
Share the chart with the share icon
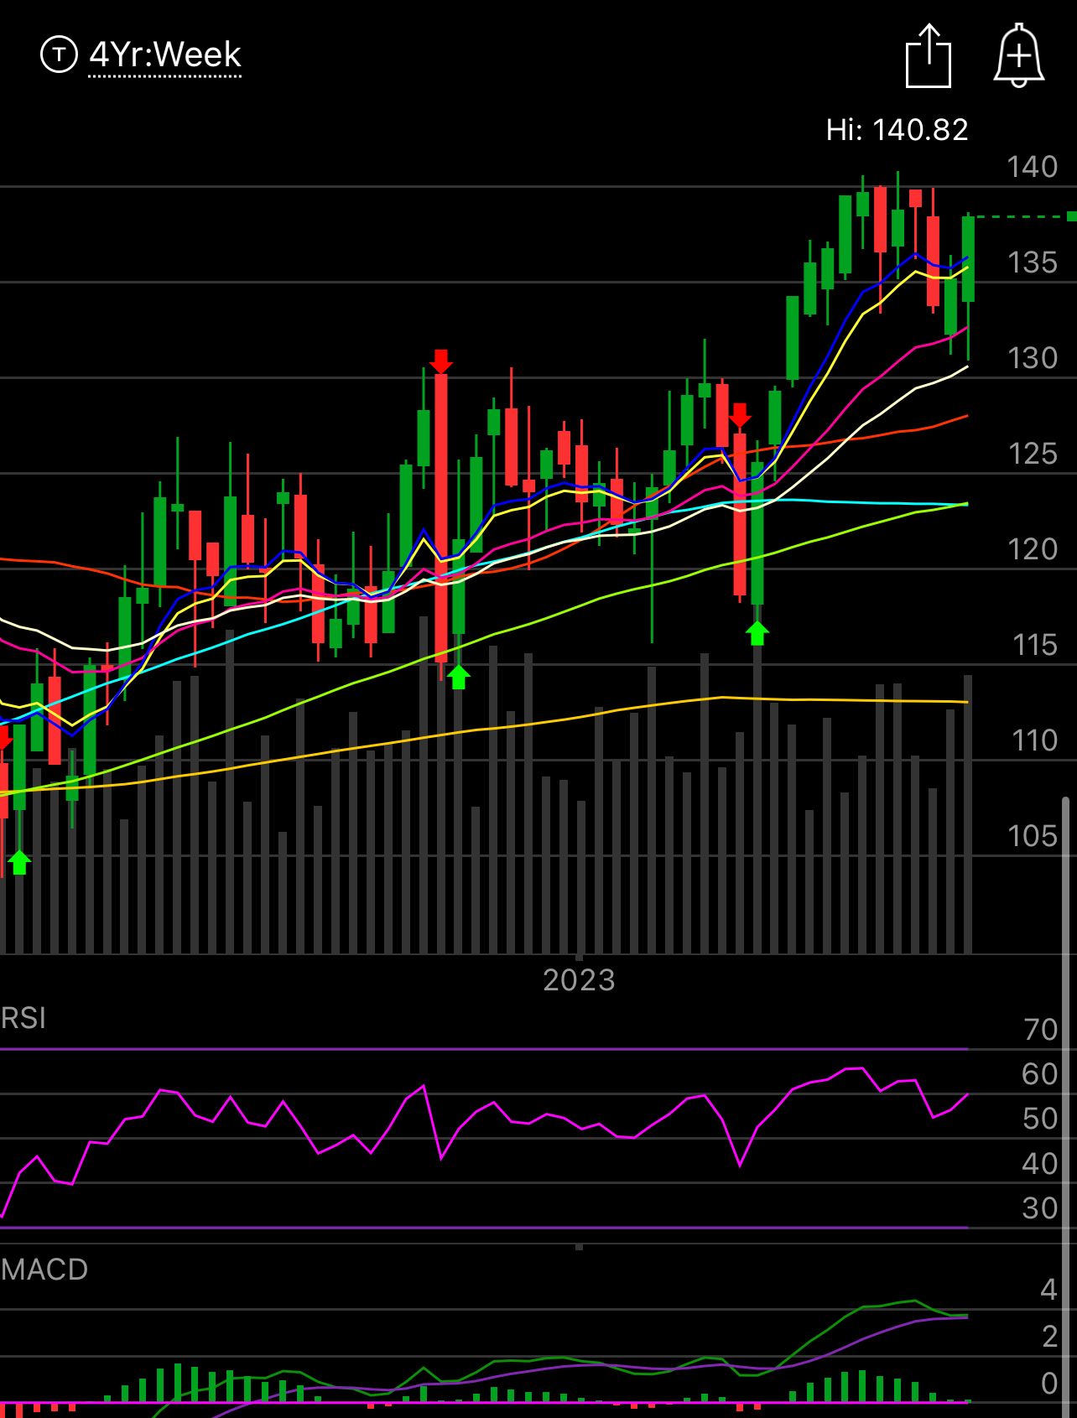(929, 56)
